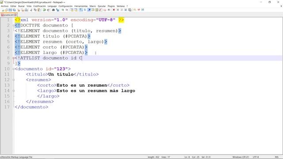Toggle file Monitoring eye icon
Viewport: 283px width, 159px height.
109,10
